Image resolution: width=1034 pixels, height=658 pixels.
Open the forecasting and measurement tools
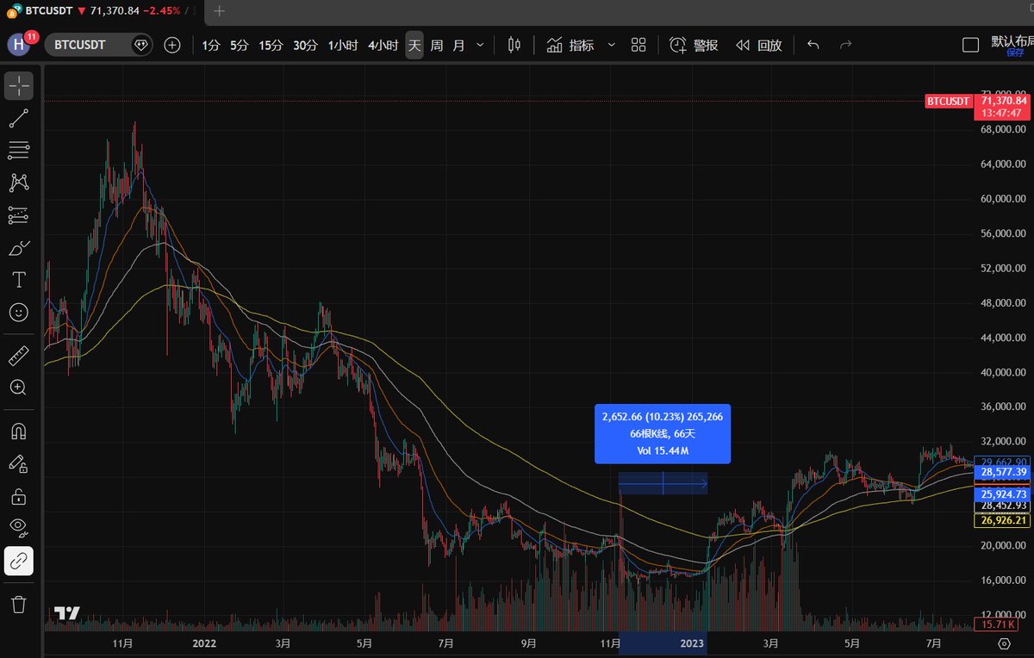19,215
